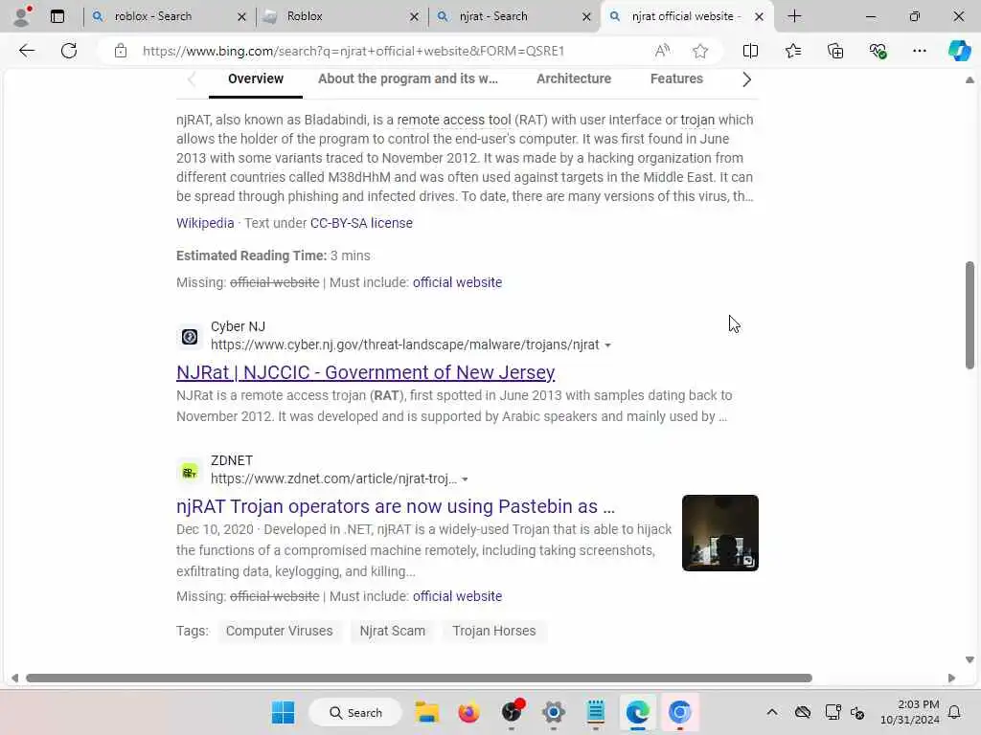981x735 pixels.
Task: Open the browser profile icon
Action: (x=21, y=16)
